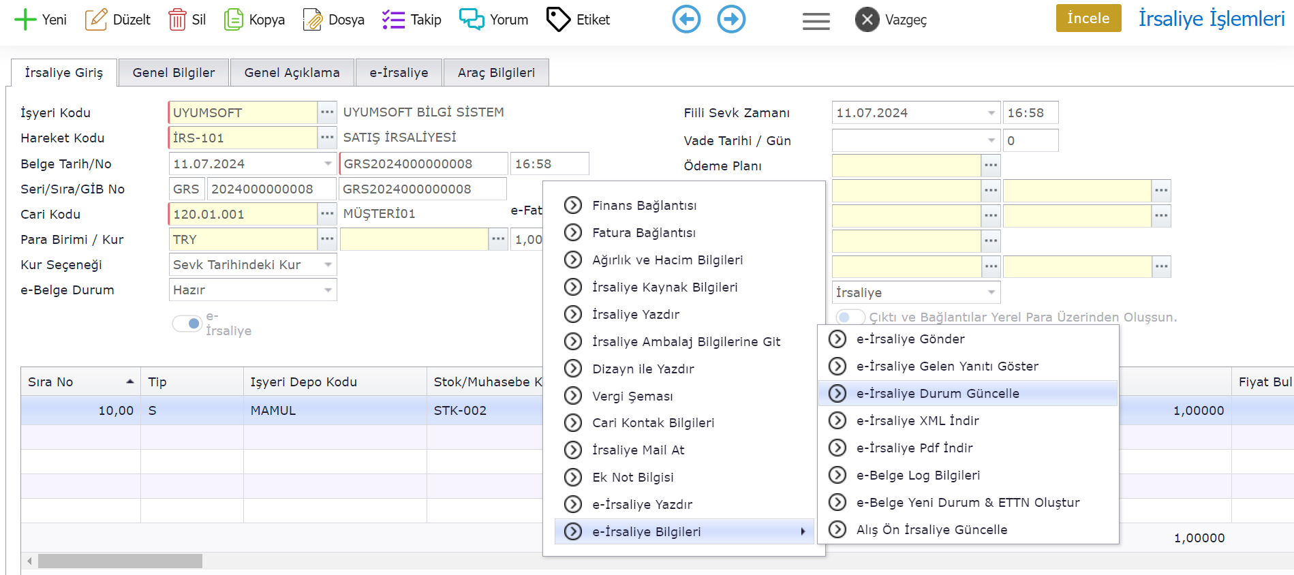Image resolution: width=1294 pixels, height=575 pixels.
Task: Click arrow icon beside e-İrsaliye Pdf İndir
Action: (x=837, y=448)
